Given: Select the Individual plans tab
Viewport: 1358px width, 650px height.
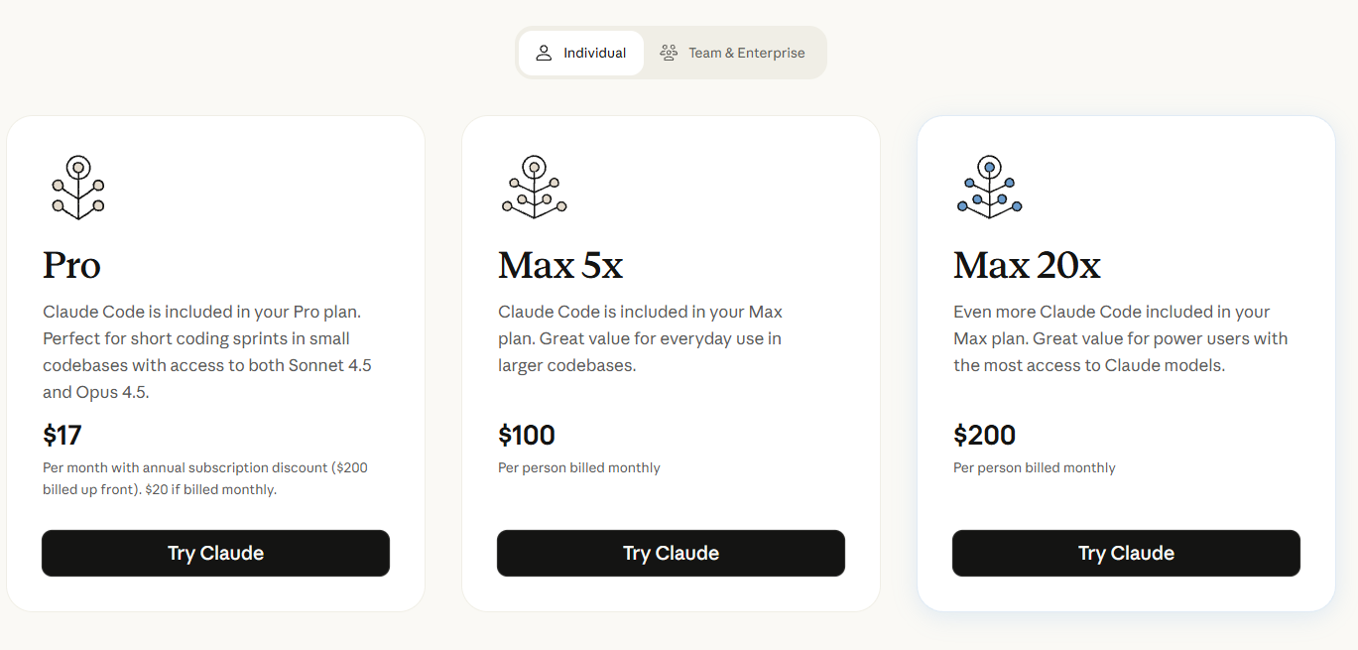Looking at the screenshot, I should (x=580, y=54).
